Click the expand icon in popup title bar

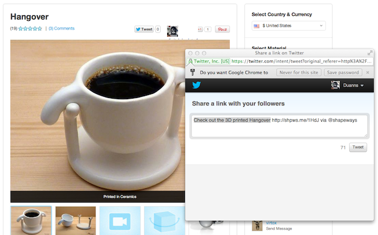370,53
